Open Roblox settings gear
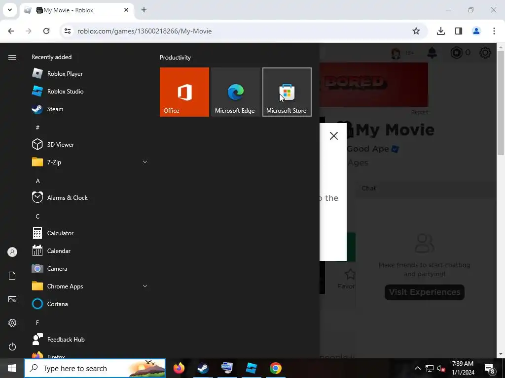Viewport: 505px width, 378px height. pyautogui.click(x=485, y=52)
